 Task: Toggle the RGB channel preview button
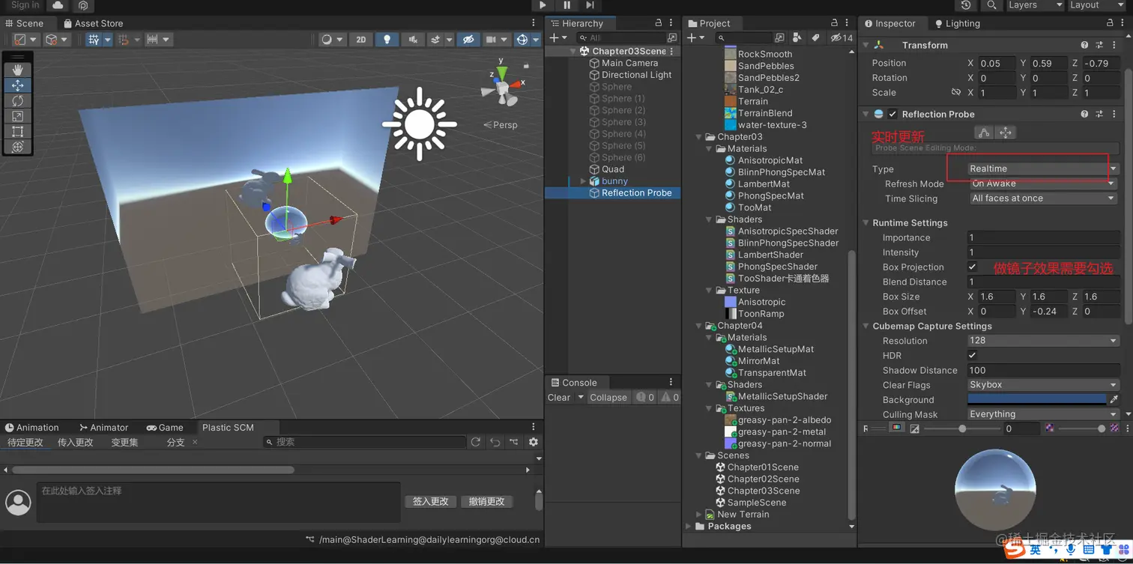[896, 428]
